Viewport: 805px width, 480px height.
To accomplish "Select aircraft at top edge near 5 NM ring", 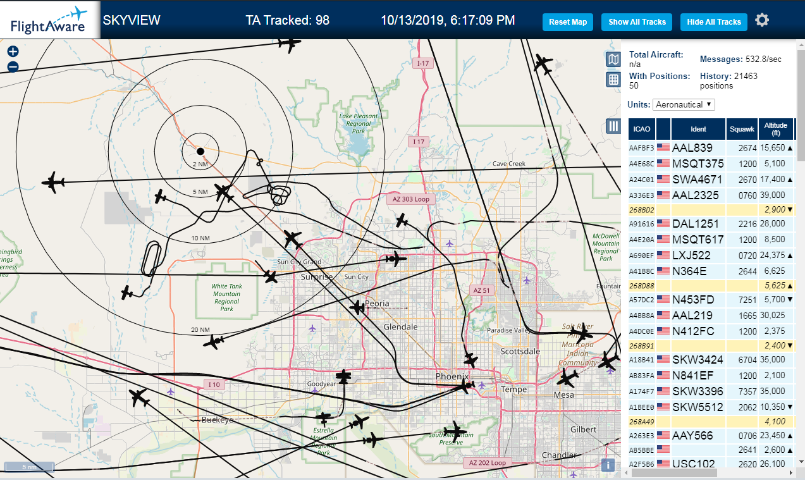I will (x=289, y=44).
